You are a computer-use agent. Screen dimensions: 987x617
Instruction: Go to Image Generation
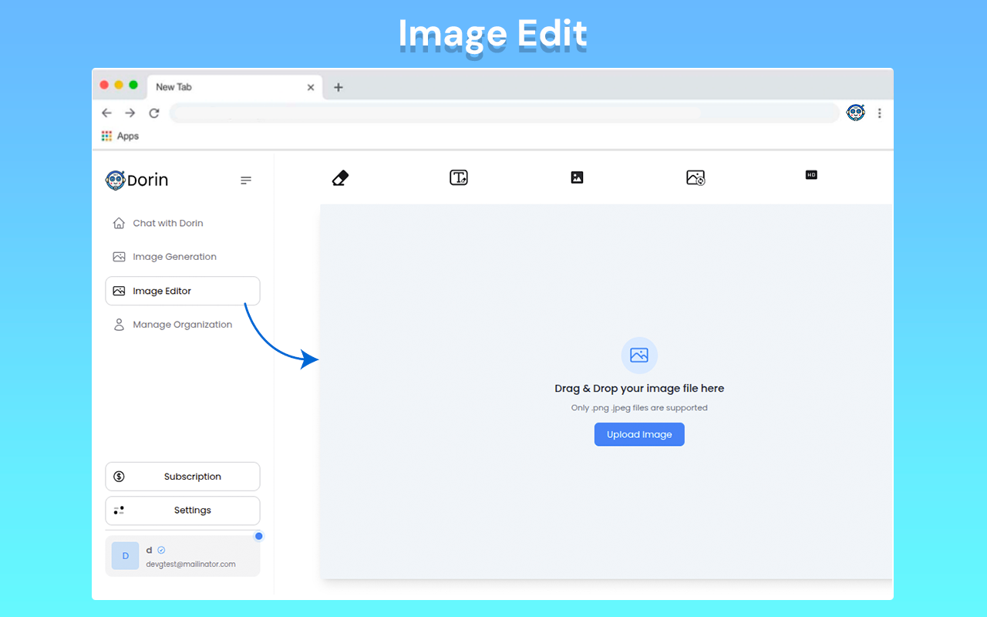coord(174,257)
